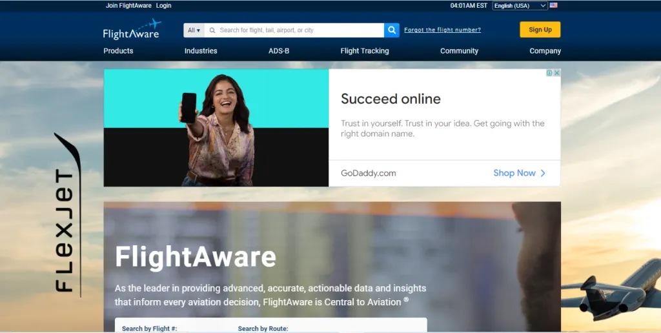661x333 pixels.
Task: Click Forgot the flight number link
Action: coord(442,30)
